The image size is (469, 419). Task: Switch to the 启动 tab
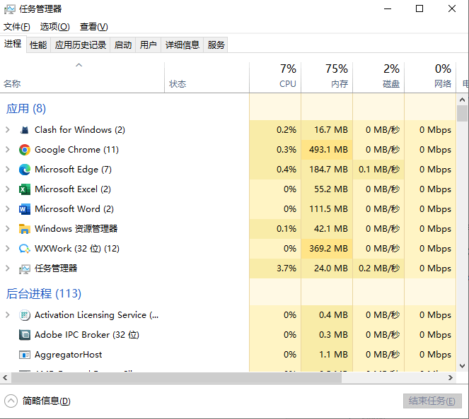coord(123,45)
